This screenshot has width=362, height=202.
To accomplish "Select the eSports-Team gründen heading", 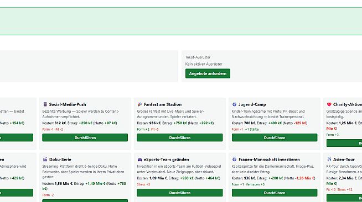I will [166, 160].
